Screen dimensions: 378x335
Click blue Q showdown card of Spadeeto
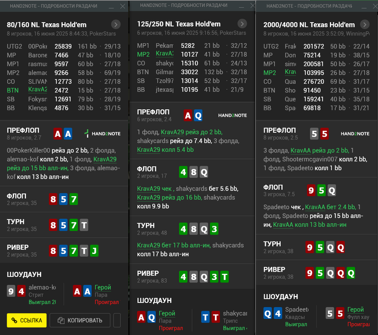tap(268, 314)
